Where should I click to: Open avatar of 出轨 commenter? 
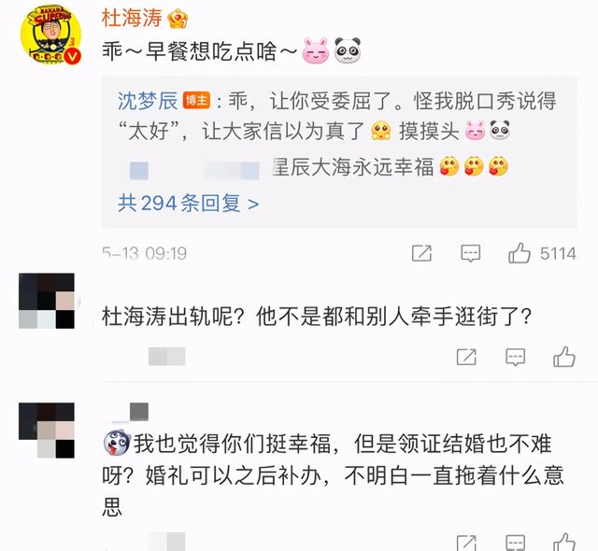(x=47, y=301)
